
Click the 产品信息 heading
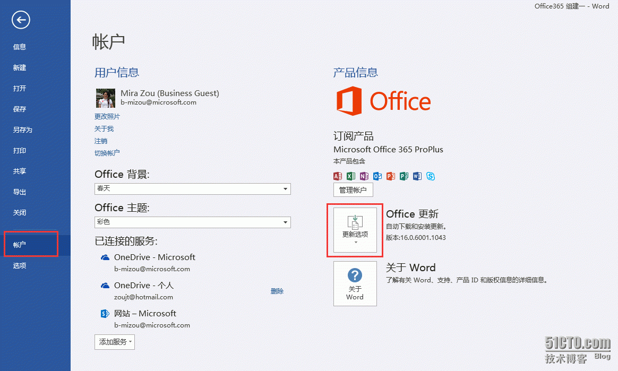click(356, 73)
